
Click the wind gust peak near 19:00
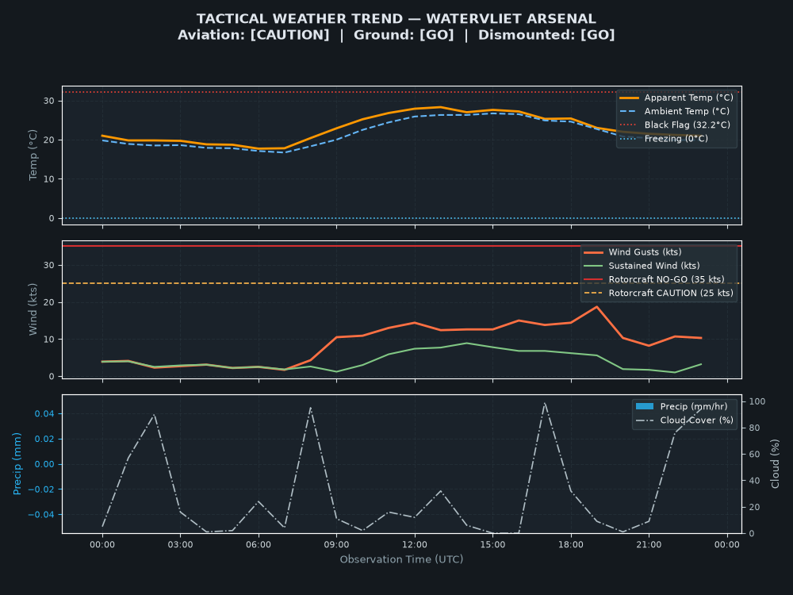(597, 306)
